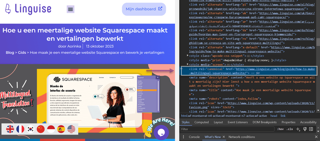Viewport: 320px width, 141px height.
Task: Select the Spanish flag language
Action: point(61,129)
